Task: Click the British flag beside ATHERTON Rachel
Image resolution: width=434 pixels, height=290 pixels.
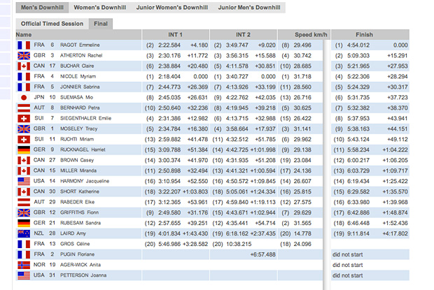Action: click(x=24, y=55)
